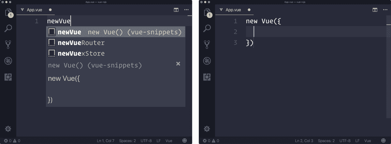
Task: Click Ln 2, Col 3 in status bar
Action: click(x=304, y=141)
